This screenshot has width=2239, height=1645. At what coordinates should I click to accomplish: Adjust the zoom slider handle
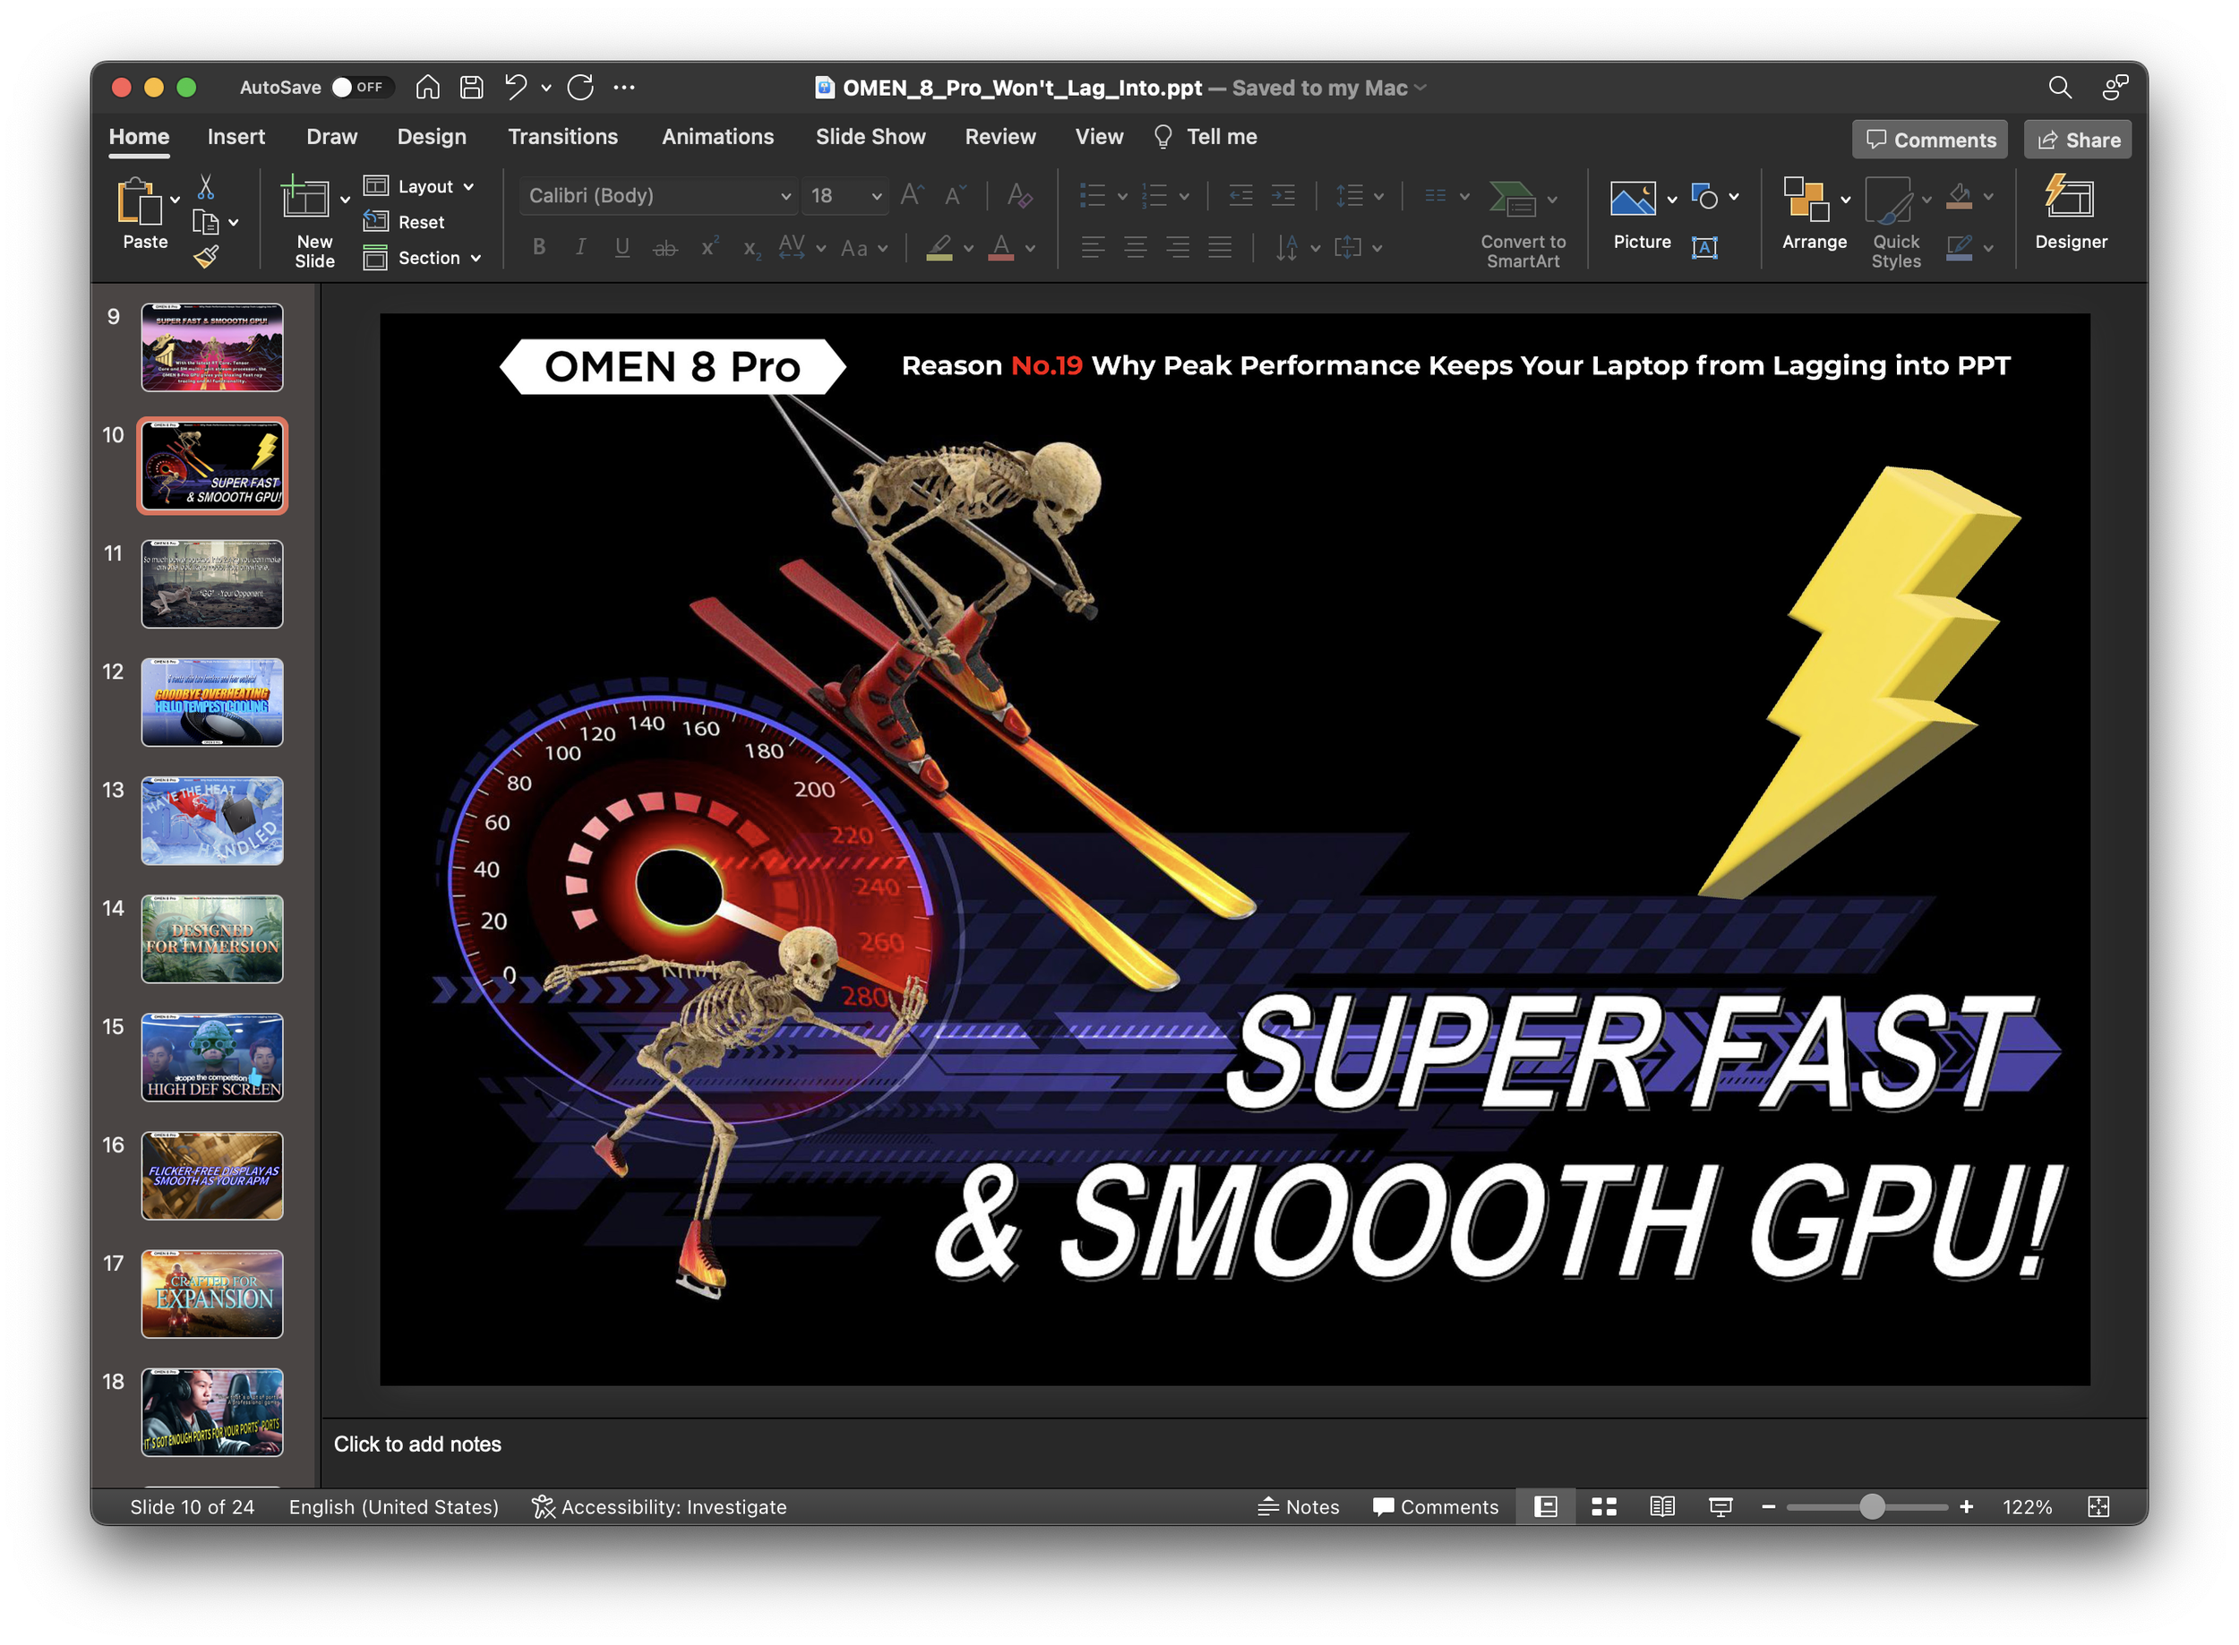(1872, 1506)
